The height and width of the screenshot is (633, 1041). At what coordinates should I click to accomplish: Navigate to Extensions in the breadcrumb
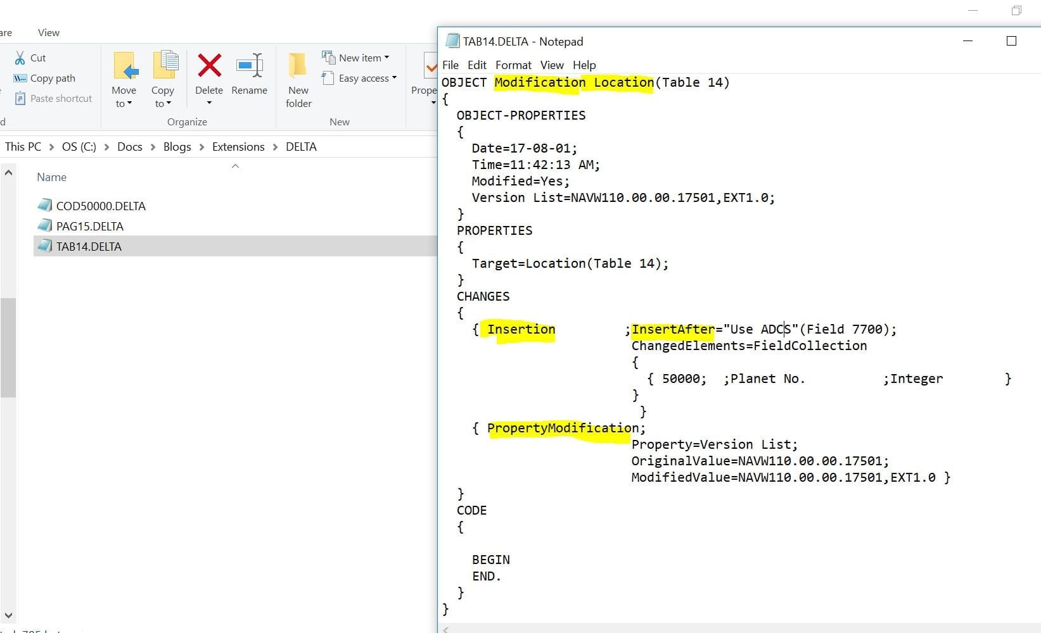[x=238, y=147]
